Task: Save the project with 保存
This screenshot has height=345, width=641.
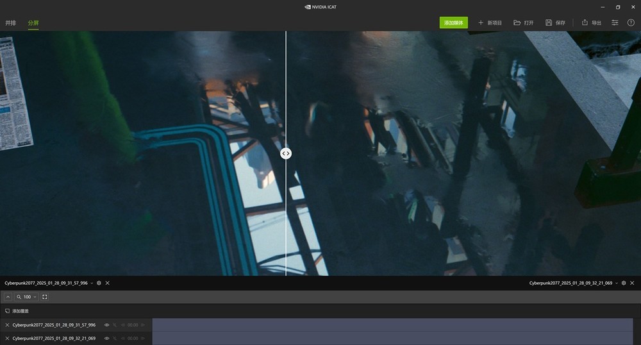Action: tap(555, 23)
